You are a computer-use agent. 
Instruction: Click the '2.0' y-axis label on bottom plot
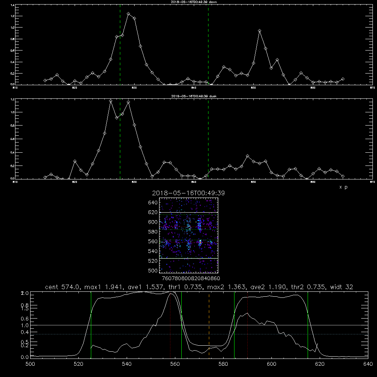click(25, 293)
